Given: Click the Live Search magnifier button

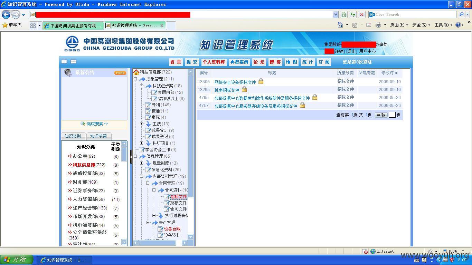Looking at the screenshot, I should pyautogui.click(x=461, y=14).
